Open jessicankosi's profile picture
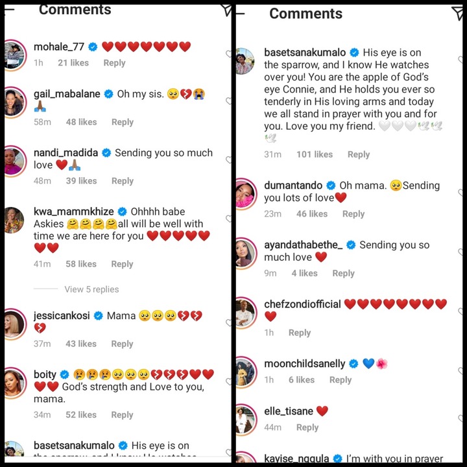Viewport: 467px width, 467px height. click(14, 324)
